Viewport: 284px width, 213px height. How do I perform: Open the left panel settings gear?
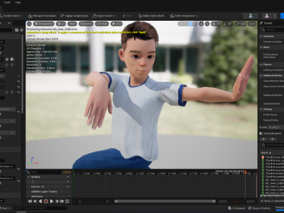22,30
